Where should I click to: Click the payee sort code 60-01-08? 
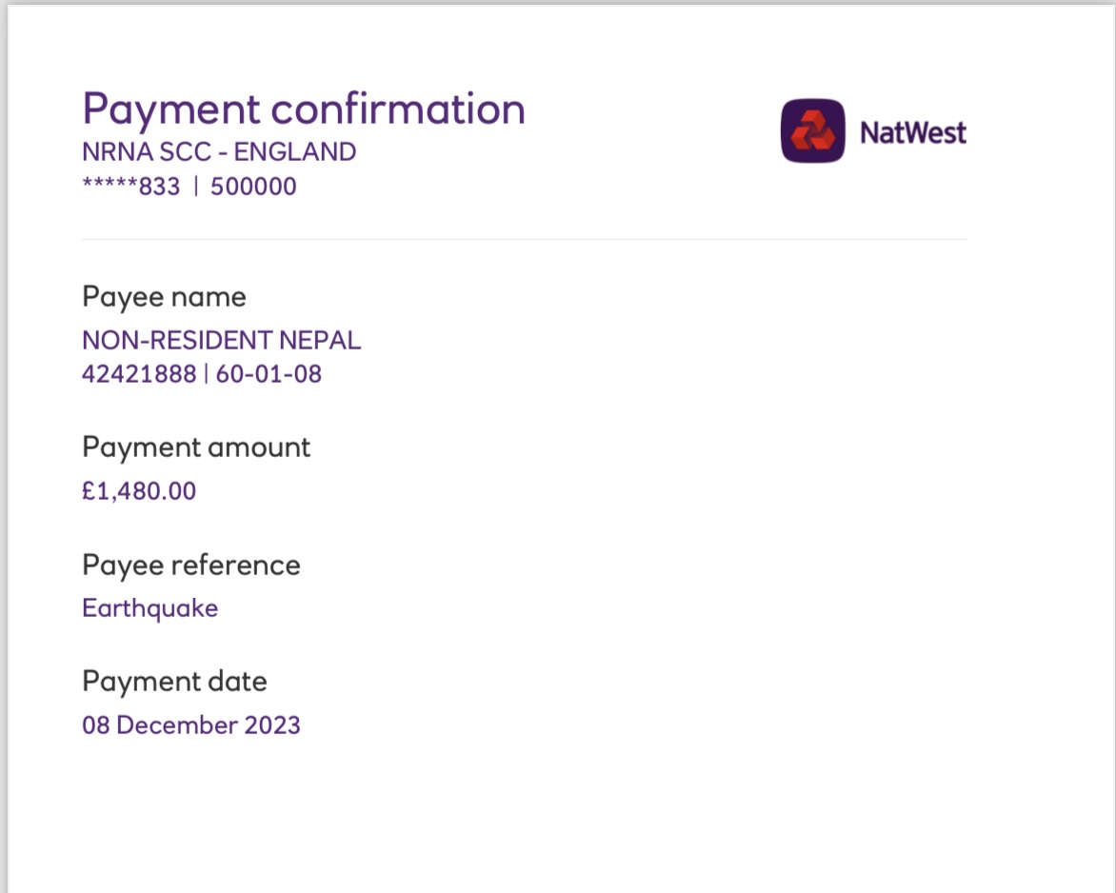(269, 373)
